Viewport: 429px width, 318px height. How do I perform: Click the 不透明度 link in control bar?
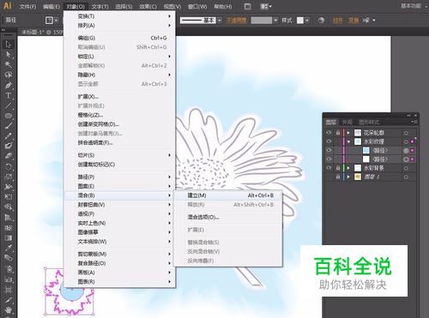tap(236, 21)
